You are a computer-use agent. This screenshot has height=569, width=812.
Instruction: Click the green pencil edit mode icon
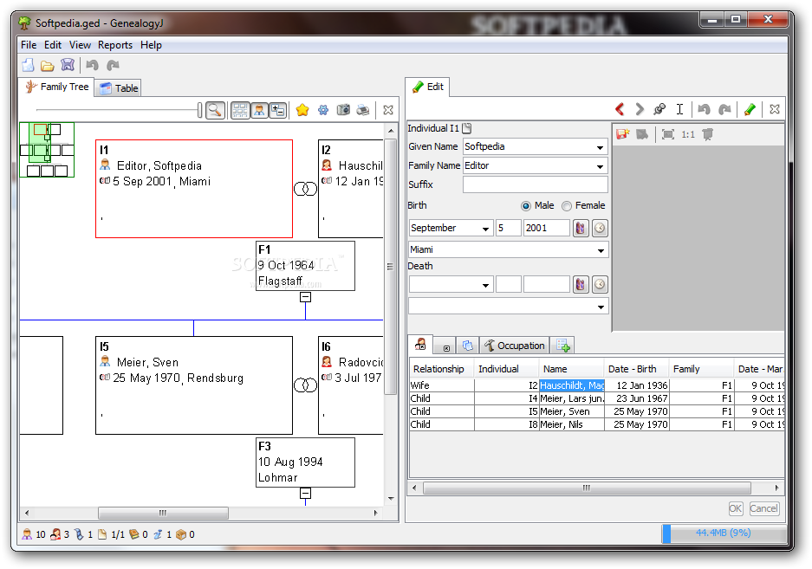(750, 109)
